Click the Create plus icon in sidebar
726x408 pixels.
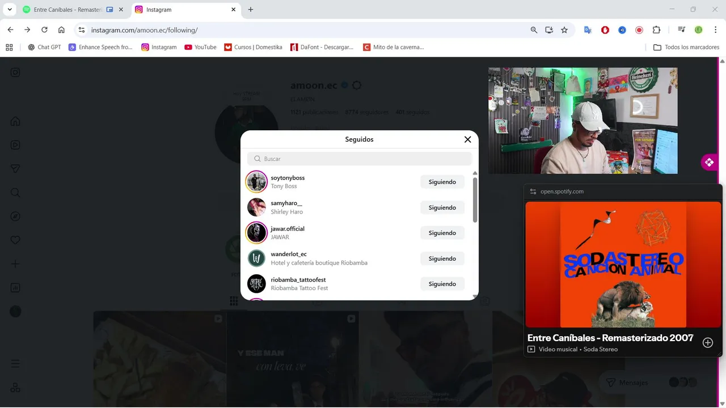[15, 264]
